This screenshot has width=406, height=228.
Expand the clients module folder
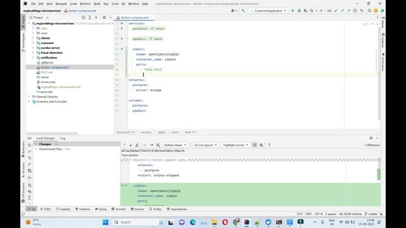coord(33,38)
